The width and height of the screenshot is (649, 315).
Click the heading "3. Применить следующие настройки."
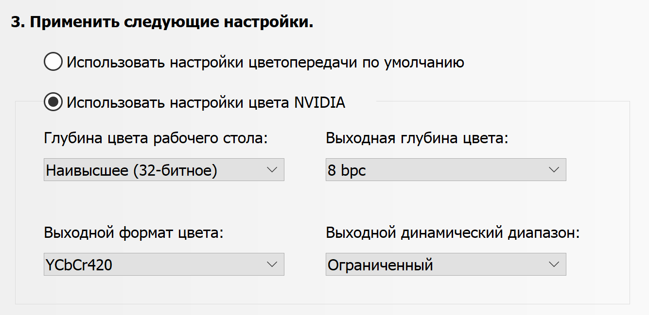[x=162, y=23]
